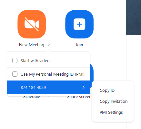The width and height of the screenshot is (141, 129).
Task: Choose Copy Invitation from the submenu
Action: [x=114, y=102]
